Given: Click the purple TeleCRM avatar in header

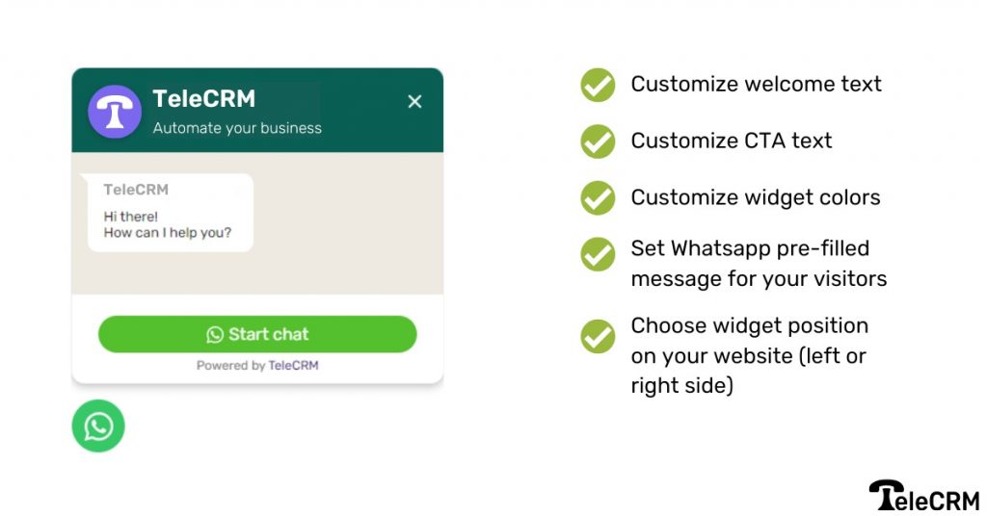Looking at the screenshot, I should (115, 112).
